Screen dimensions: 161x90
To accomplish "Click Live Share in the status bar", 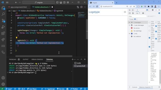I will pyautogui.click(x=32, y=89).
